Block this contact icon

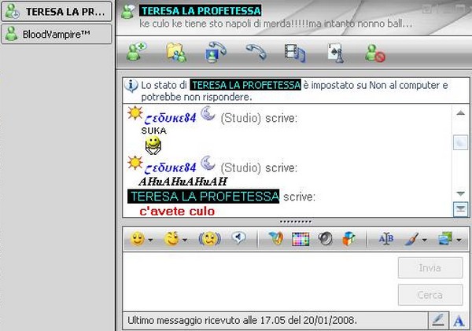pos(375,53)
